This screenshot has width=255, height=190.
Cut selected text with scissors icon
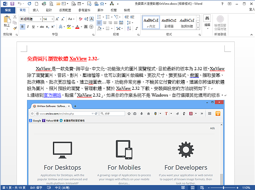coord(15,17)
